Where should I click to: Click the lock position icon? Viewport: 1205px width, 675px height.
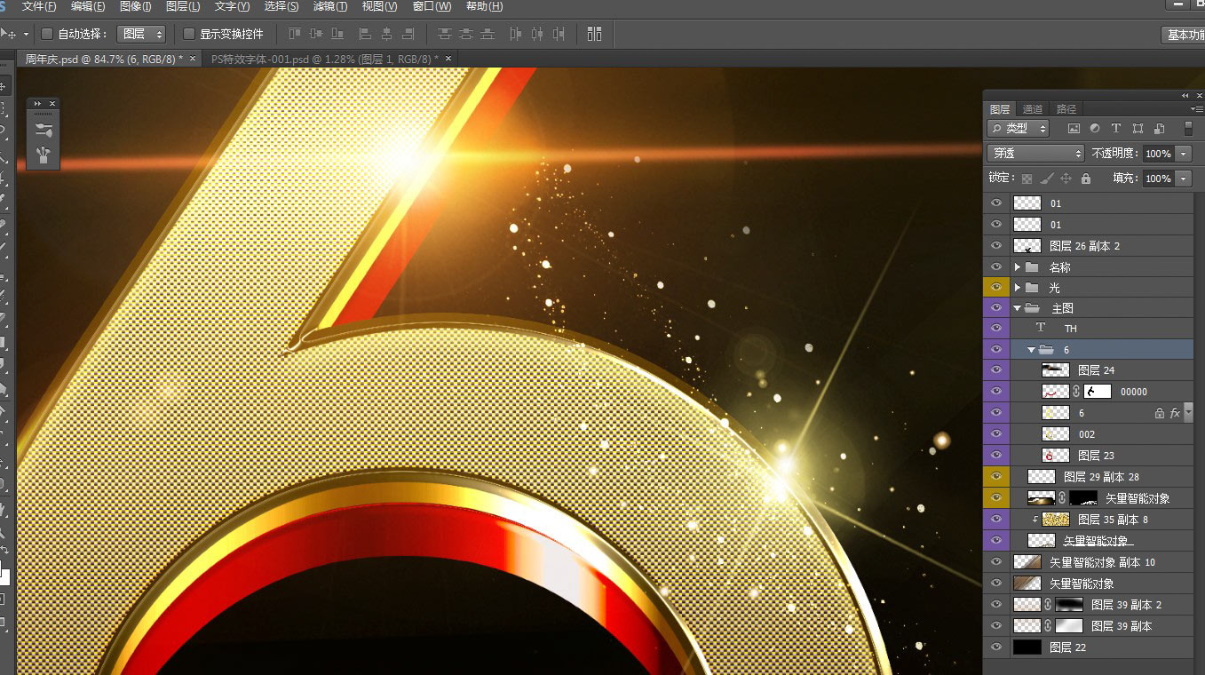click(1066, 179)
